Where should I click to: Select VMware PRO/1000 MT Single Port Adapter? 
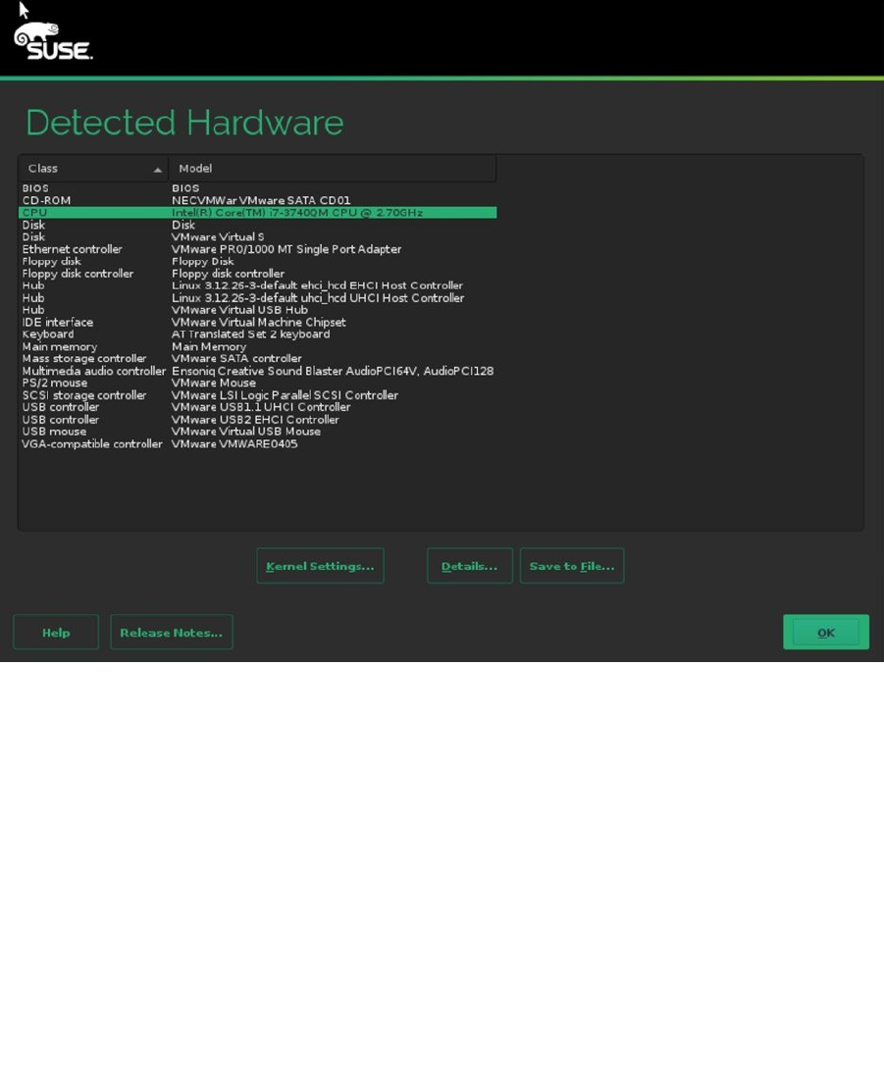pos(286,249)
